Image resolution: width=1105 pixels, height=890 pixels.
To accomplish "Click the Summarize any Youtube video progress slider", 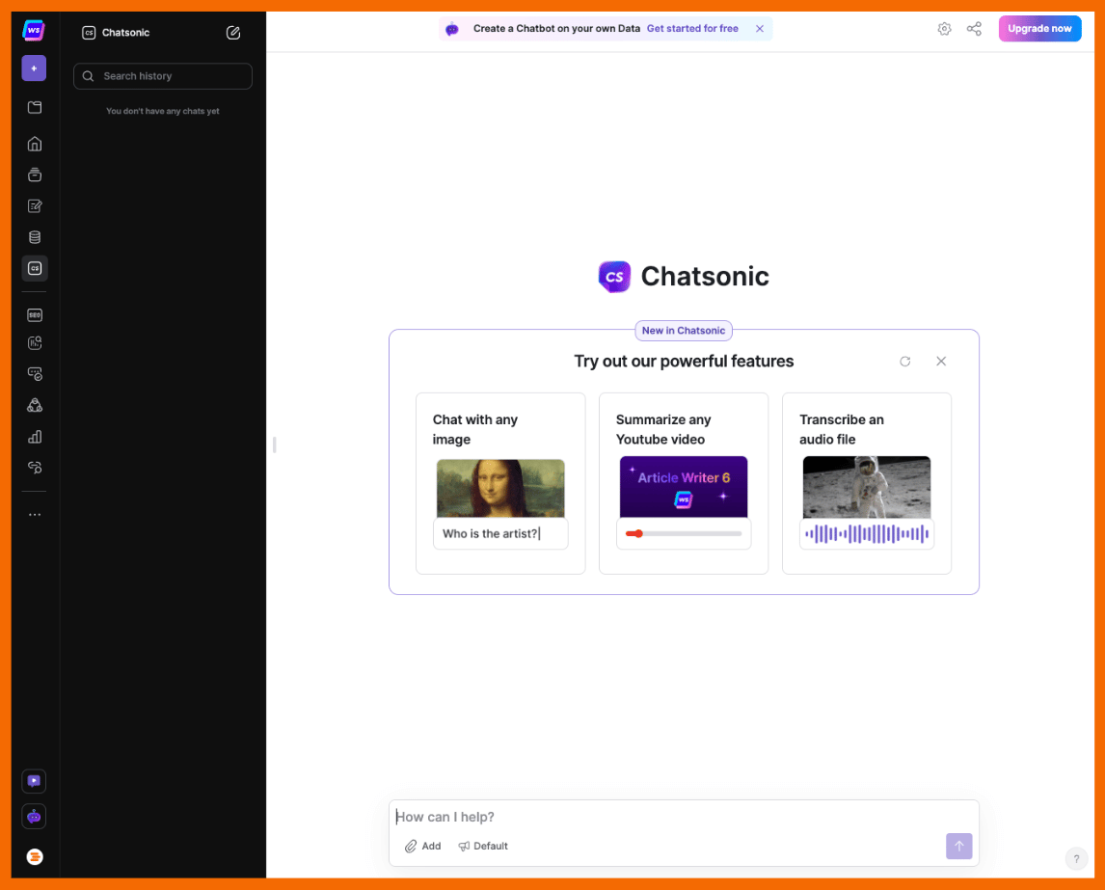I will click(684, 533).
